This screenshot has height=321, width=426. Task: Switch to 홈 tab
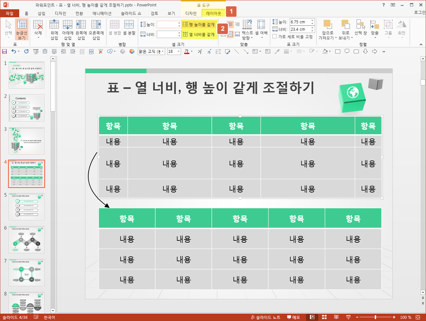(x=27, y=13)
